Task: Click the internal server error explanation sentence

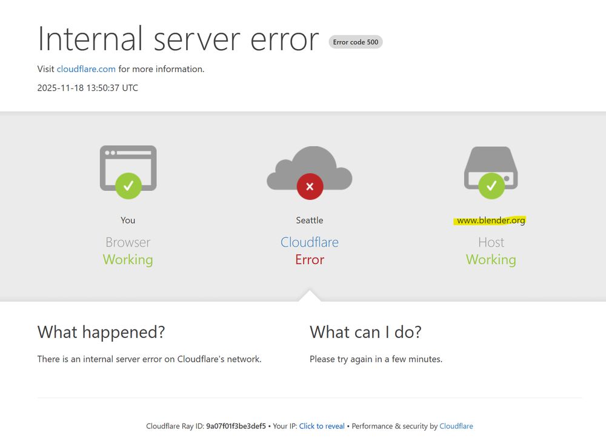Action: click(x=149, y=359)
